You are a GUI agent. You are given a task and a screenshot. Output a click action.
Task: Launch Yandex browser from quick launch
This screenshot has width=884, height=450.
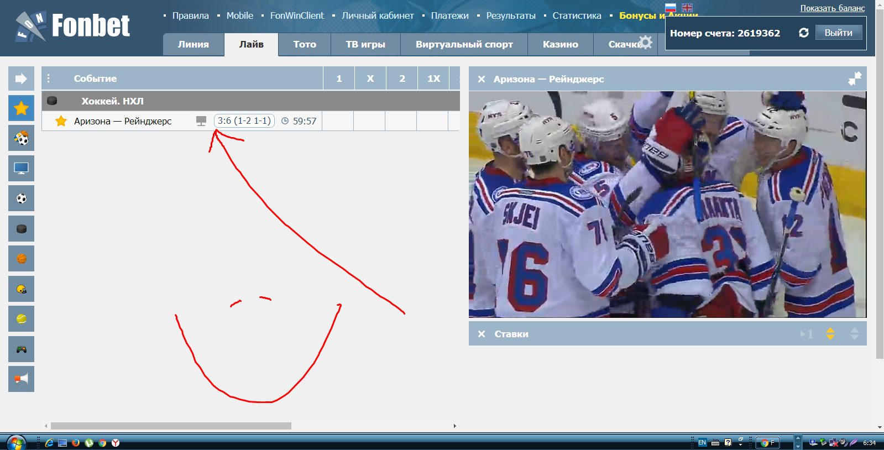(116, 442)
